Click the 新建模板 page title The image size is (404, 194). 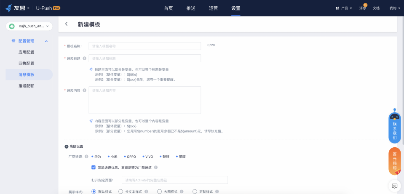pos(89,24)
